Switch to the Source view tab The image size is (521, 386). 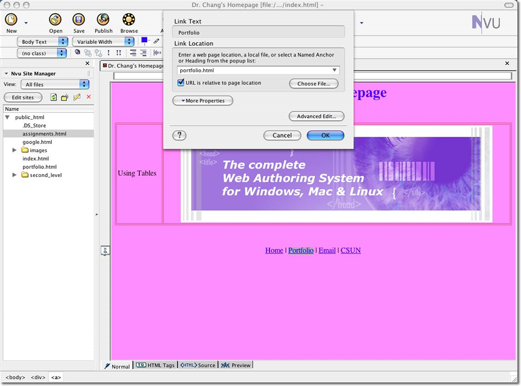(198, 365)
